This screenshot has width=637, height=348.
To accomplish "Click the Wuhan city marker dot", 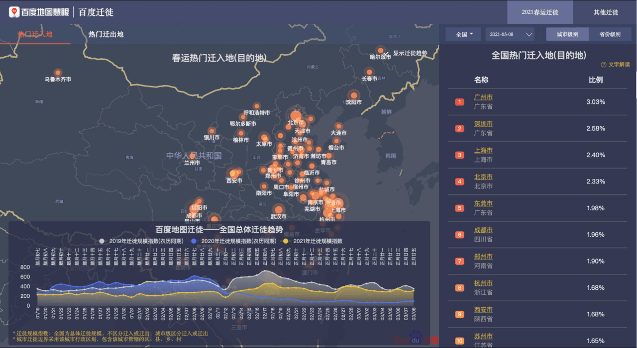I will (278, 209).
